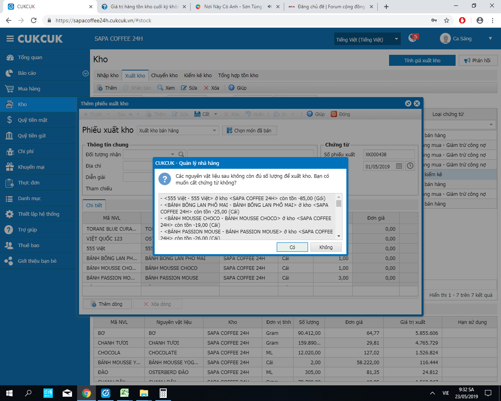Switch to the Kiểm kê kho tab
Screen dimensions: 501x401
[x=198, y=76]
